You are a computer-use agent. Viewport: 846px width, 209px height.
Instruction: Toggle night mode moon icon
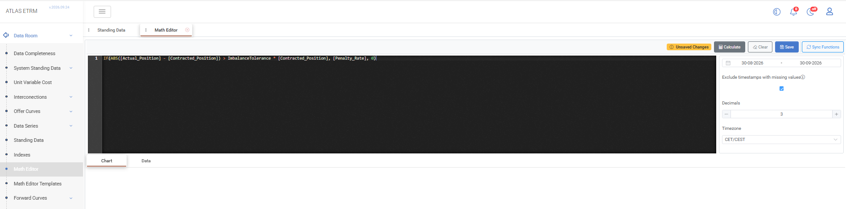(x=811, y=12)
